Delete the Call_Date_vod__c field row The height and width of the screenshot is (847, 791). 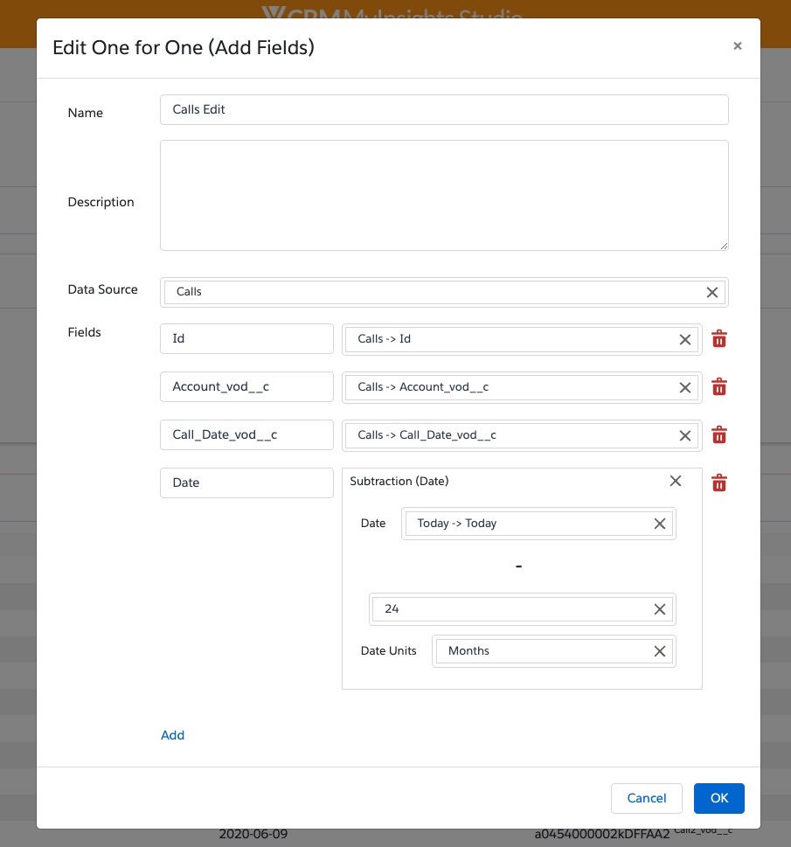pyautogui.click(x=719, y=435)
